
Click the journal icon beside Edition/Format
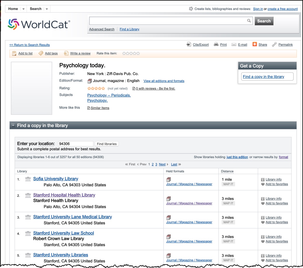89,81
